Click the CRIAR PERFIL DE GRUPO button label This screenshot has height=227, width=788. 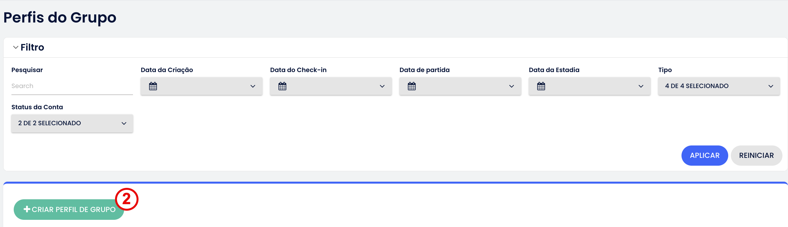coord(74,209)
